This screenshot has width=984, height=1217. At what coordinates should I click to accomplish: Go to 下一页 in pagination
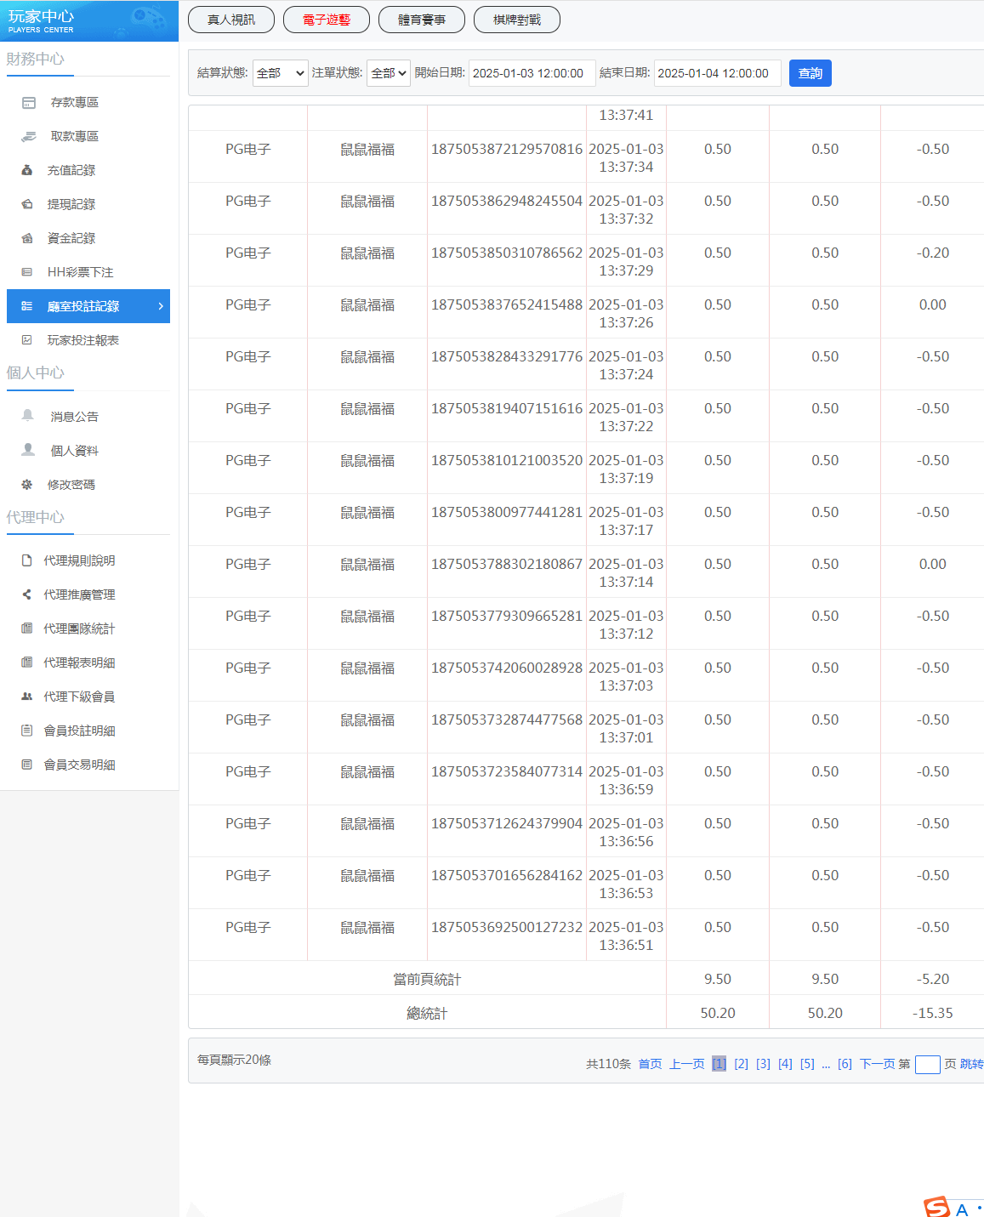(x=877, y=1064)
